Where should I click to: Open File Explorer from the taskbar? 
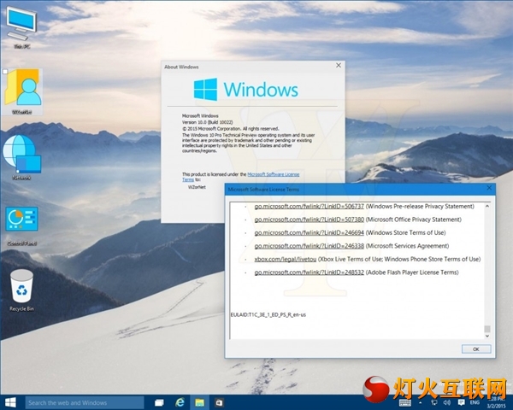click(x=199, y=402)
